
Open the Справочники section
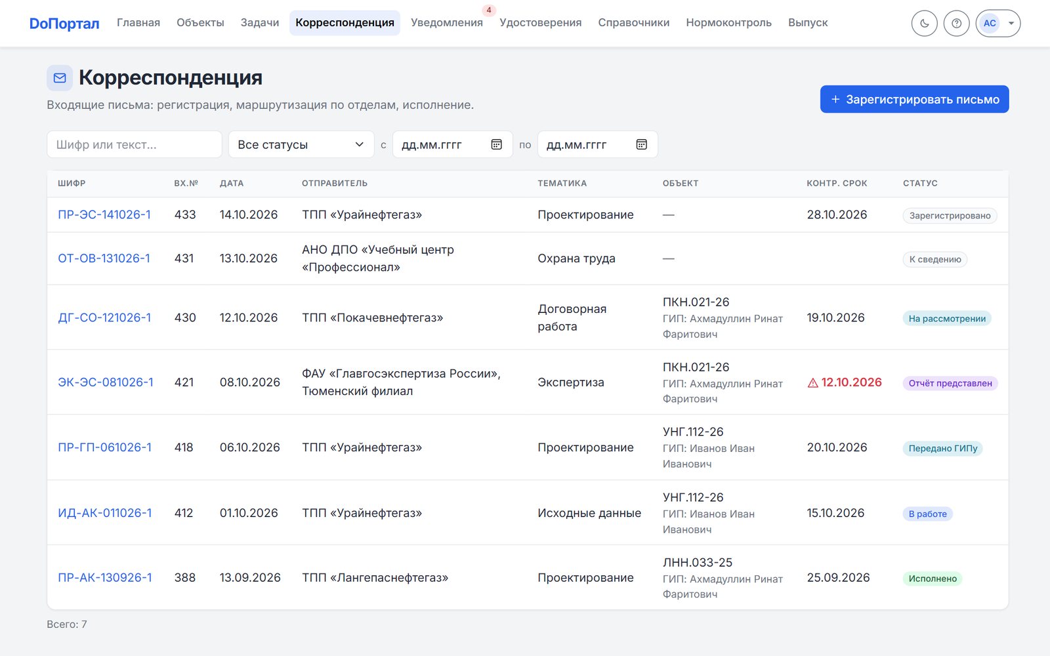(x=634, y=23)
